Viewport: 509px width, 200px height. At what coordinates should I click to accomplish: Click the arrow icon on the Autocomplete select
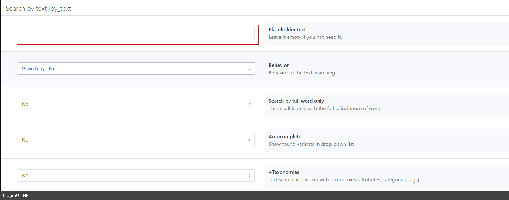(249, 140)
